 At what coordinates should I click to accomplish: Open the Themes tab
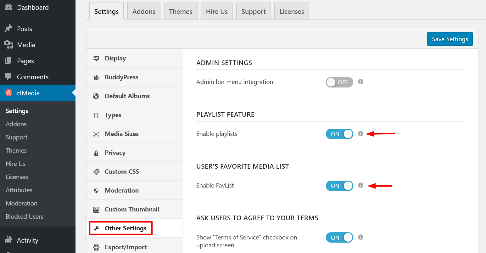pos(181,11)
